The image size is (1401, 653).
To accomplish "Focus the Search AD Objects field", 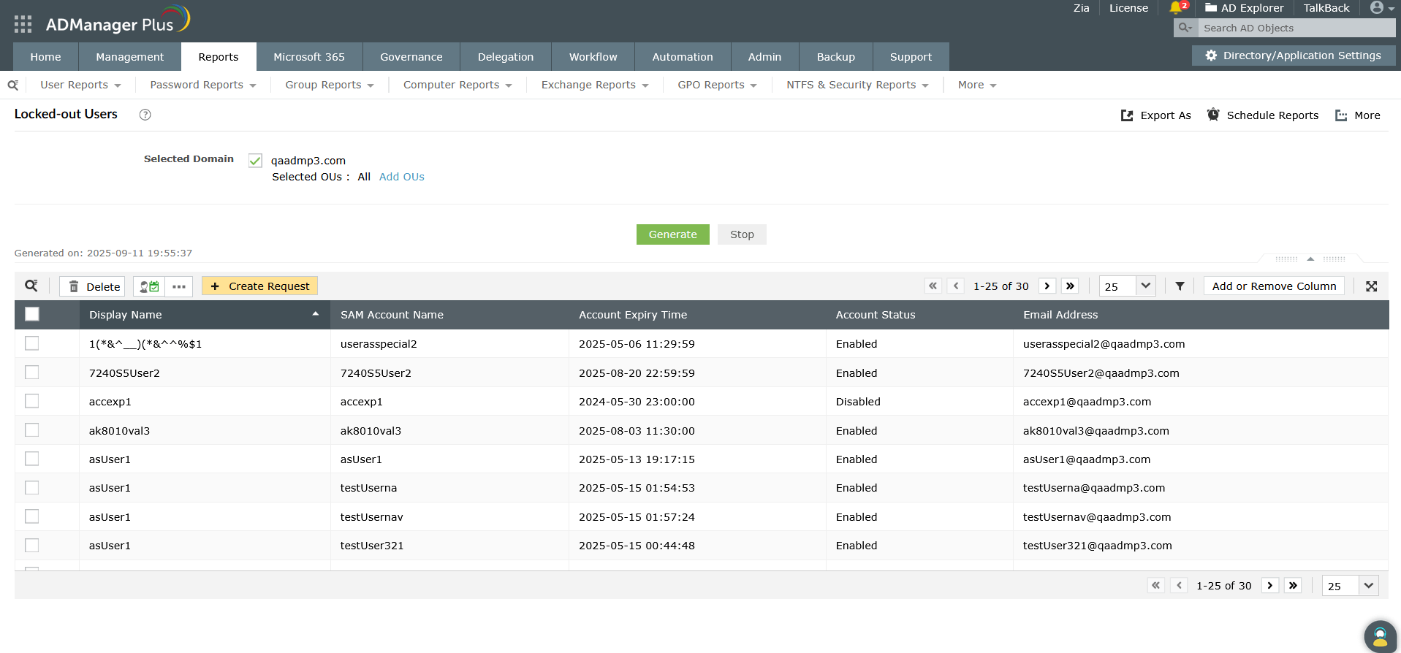I will click(x=1296, y=28).
